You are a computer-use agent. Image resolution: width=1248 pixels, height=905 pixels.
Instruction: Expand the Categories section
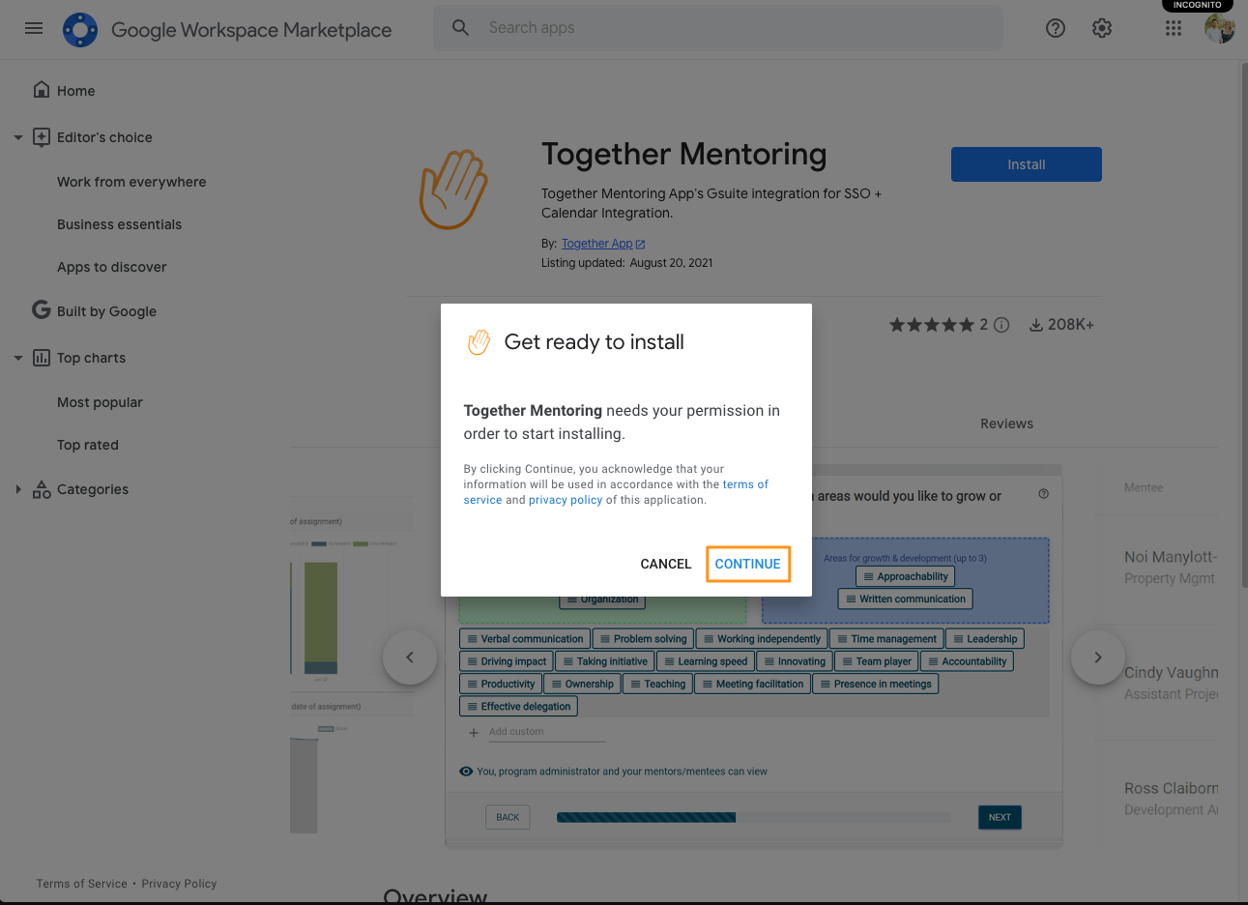(18, 489)
